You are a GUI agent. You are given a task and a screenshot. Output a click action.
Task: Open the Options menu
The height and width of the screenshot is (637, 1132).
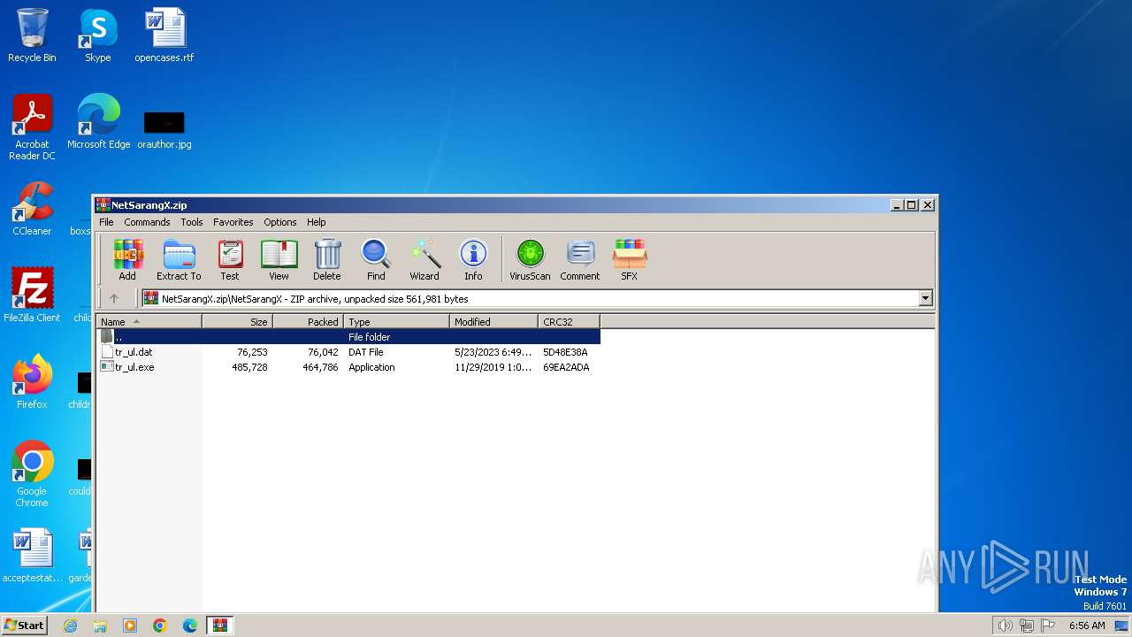(280, 222)
